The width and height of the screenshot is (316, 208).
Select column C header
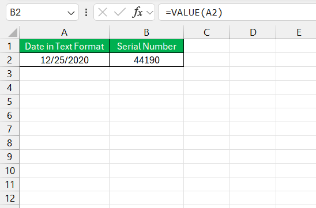click(x=206, y=32)
